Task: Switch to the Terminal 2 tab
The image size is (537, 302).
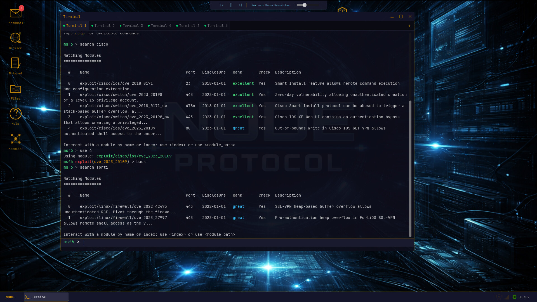Action: pos(104,26)
